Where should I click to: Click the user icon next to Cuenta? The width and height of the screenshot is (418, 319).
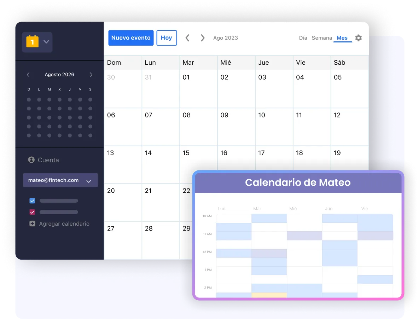pyautogui.click(x=31, y=160)
